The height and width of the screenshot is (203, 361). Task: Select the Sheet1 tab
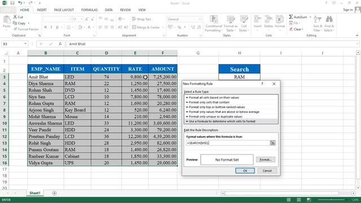(x=35, y=193)
